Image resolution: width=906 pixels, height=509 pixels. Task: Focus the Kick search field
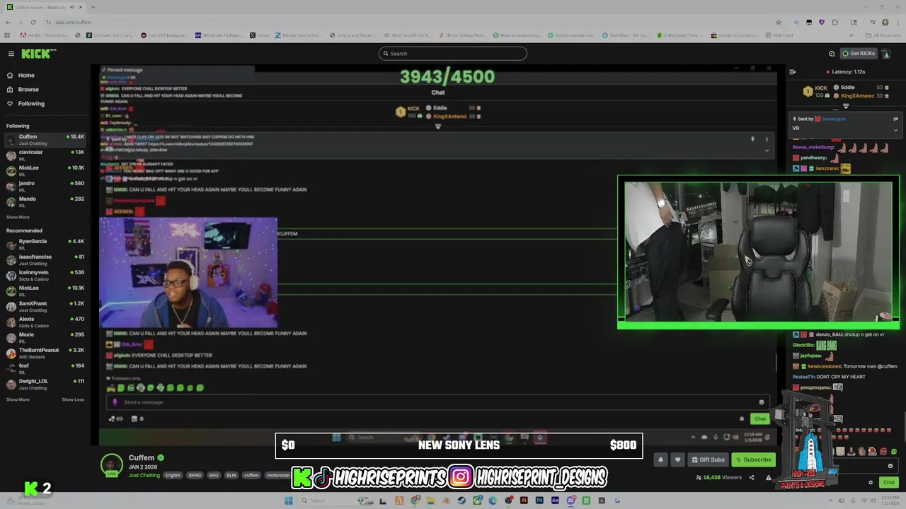coord(453,54)
